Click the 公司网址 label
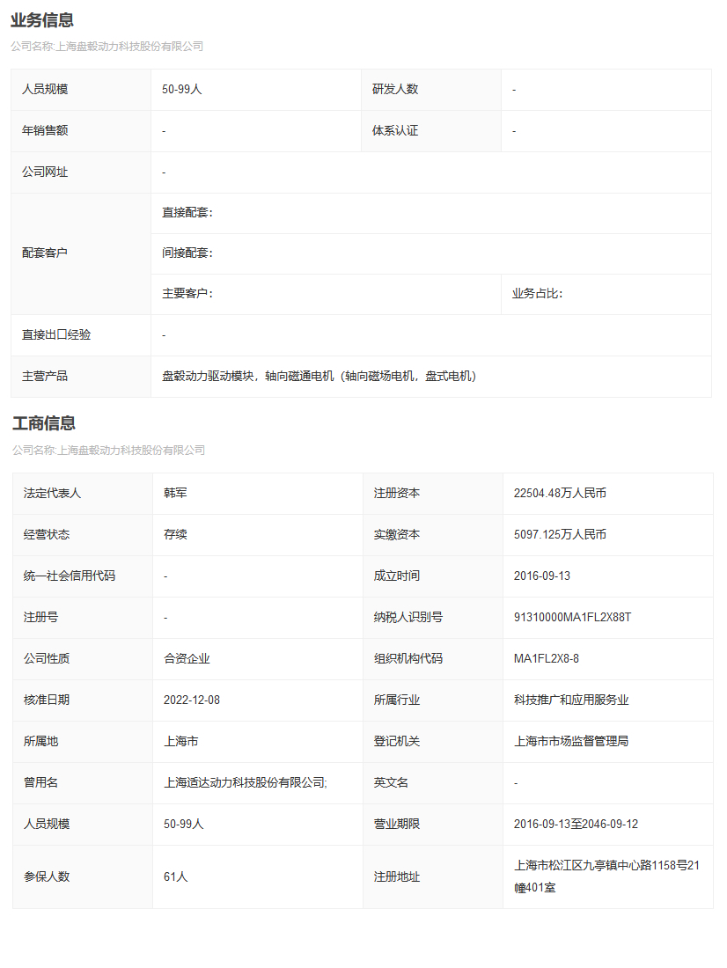The height and width of the screenshot is (968, 727). pyautogui.click(x=45, y=172)
